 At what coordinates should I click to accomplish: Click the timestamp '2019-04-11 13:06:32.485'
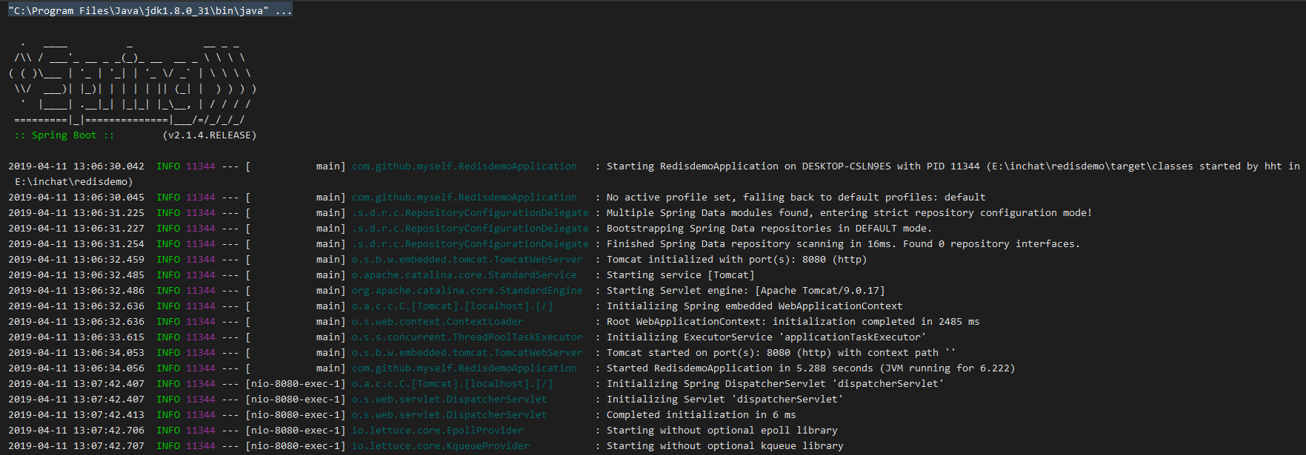pos(76,275)
